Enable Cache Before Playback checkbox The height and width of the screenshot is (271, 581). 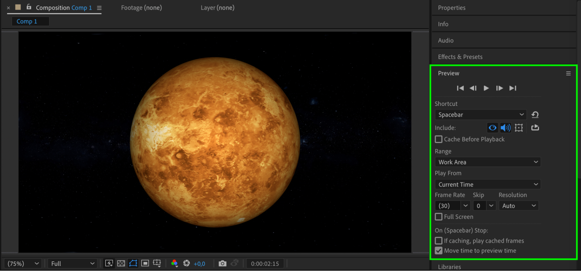pos(439,139)
